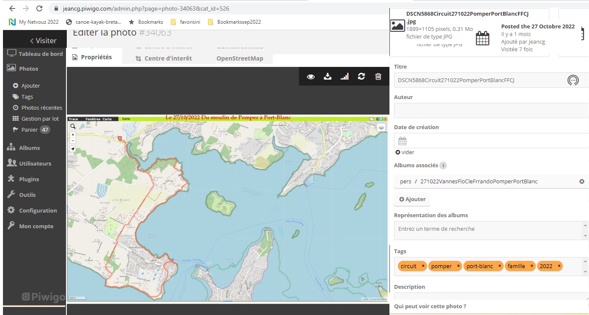Click the eye icon to view photo
Image resolution: width=589 pixels, height=315 pixels.
[311, 77]
